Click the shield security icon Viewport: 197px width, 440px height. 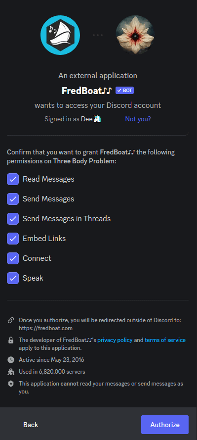pos(11,384)
